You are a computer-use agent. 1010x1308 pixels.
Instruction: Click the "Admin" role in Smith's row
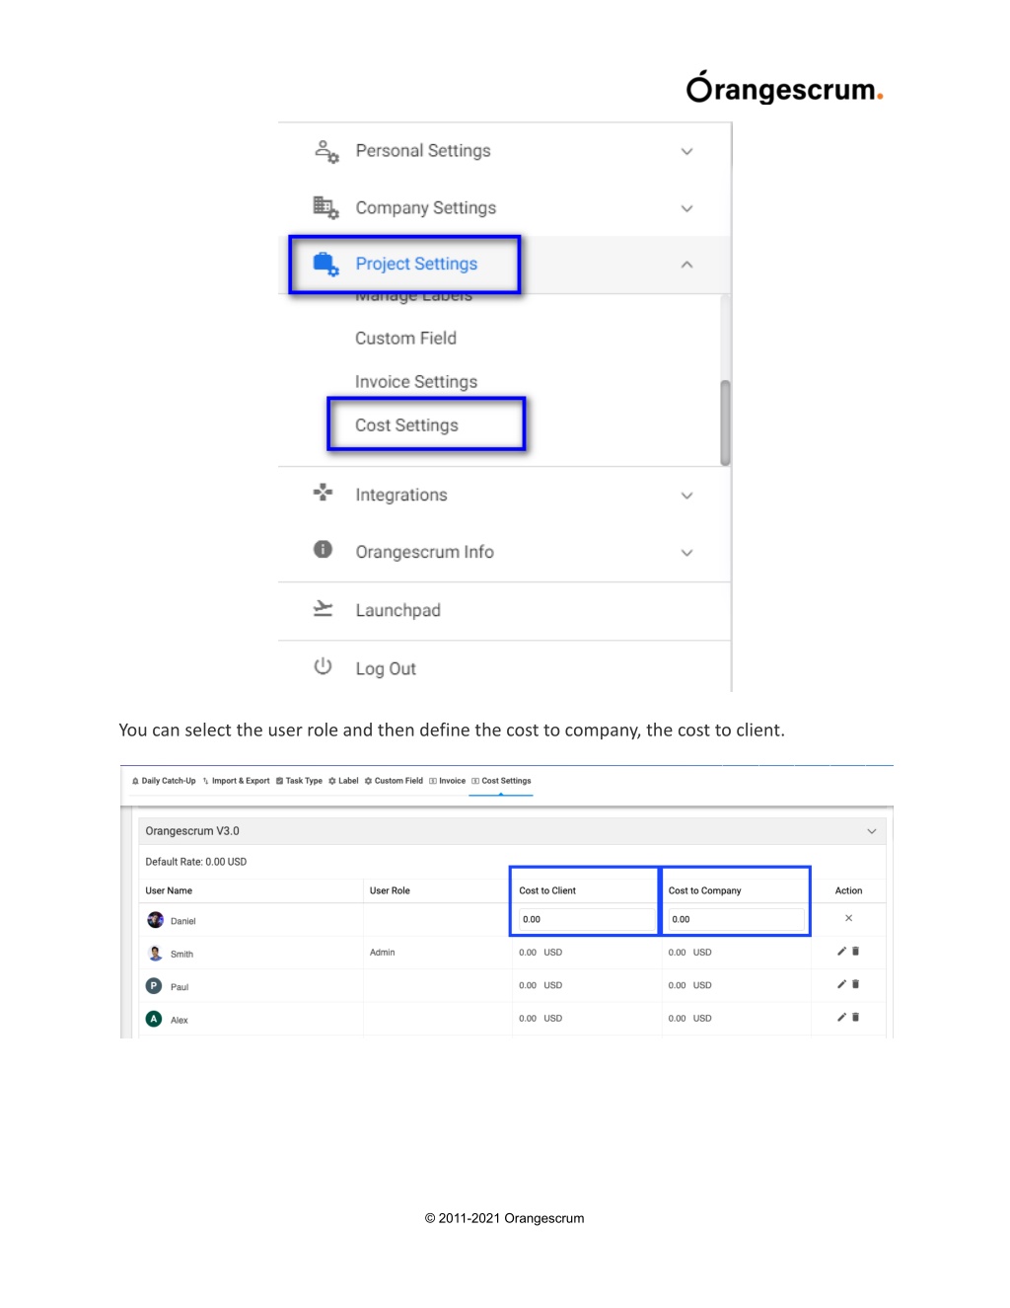[x=382, y=953]
